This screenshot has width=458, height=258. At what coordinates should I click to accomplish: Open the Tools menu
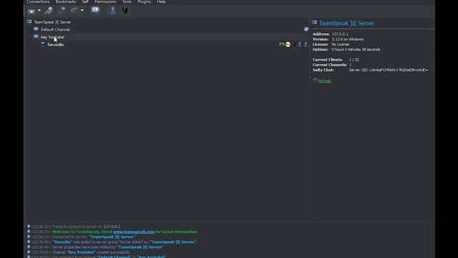pos(127,1)
